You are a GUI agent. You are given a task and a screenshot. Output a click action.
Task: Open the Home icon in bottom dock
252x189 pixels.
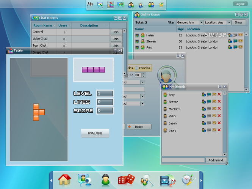(64, 180)
